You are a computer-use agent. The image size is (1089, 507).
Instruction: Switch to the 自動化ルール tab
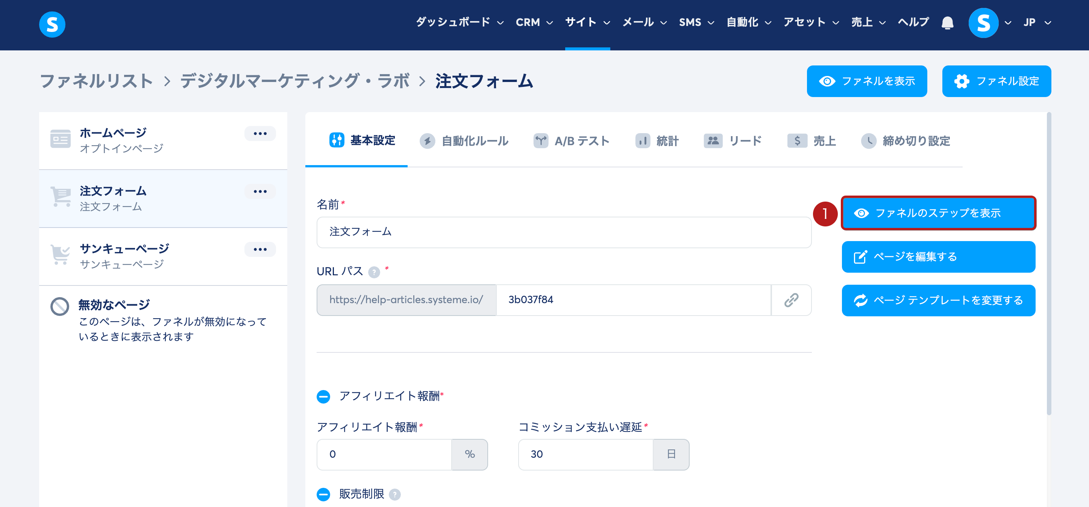pos(464,141)
